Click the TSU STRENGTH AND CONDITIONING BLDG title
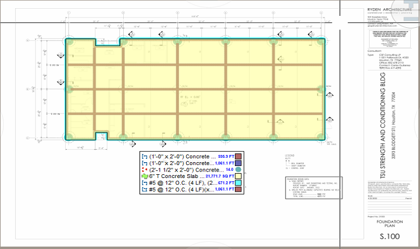This screenshot has height=249, width=420. [383, 126]
